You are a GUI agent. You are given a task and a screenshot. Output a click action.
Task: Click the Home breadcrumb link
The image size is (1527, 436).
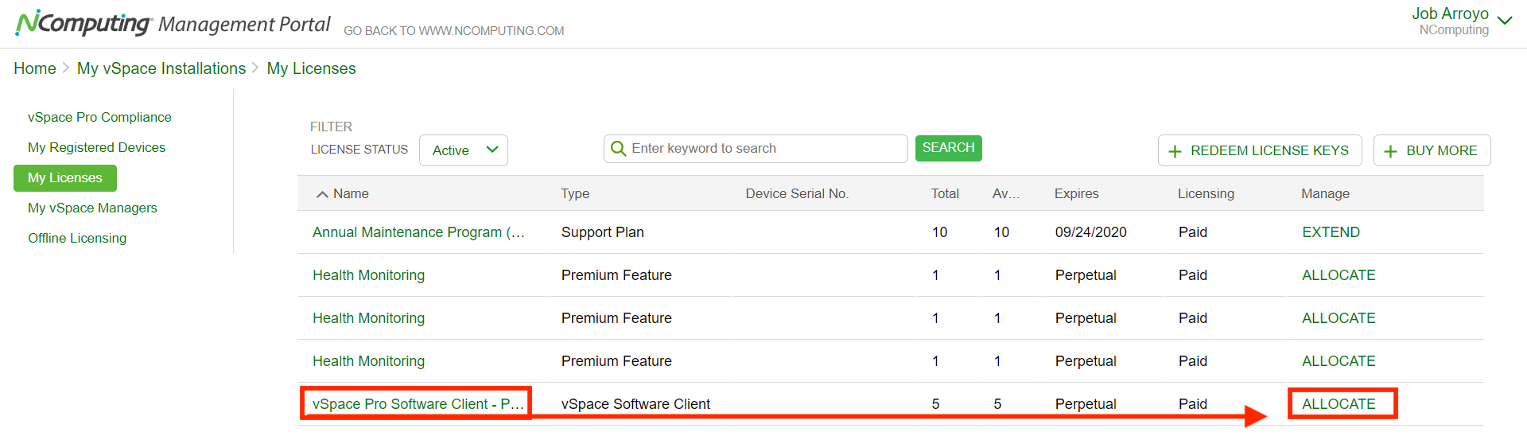tap(35, 68)
